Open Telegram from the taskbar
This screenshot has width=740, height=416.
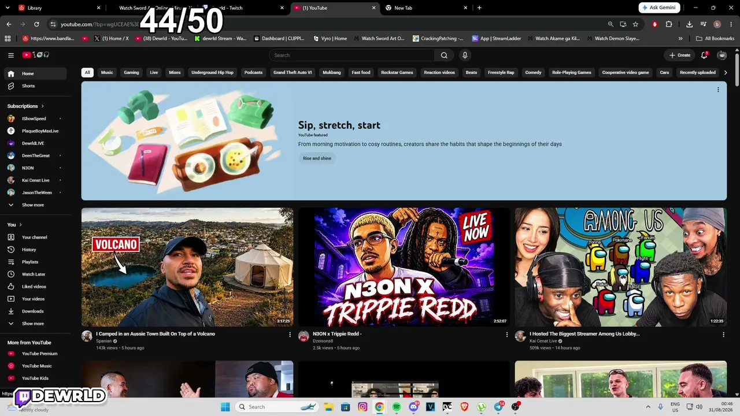(498, 407)
